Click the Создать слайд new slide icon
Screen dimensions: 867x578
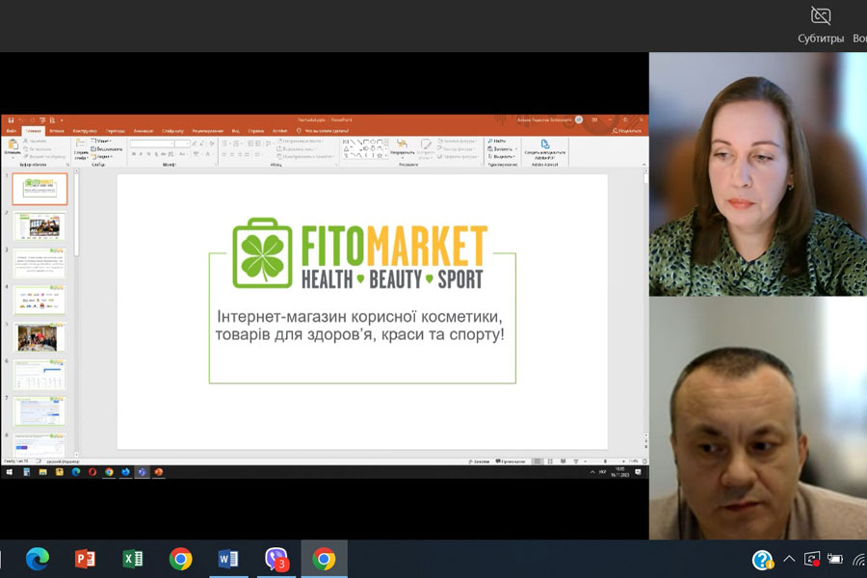point(81,144)
